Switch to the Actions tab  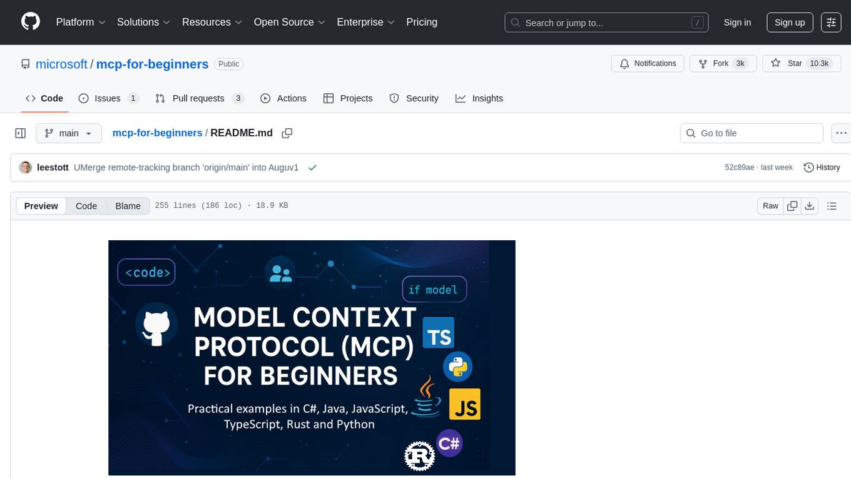(283, 98)
